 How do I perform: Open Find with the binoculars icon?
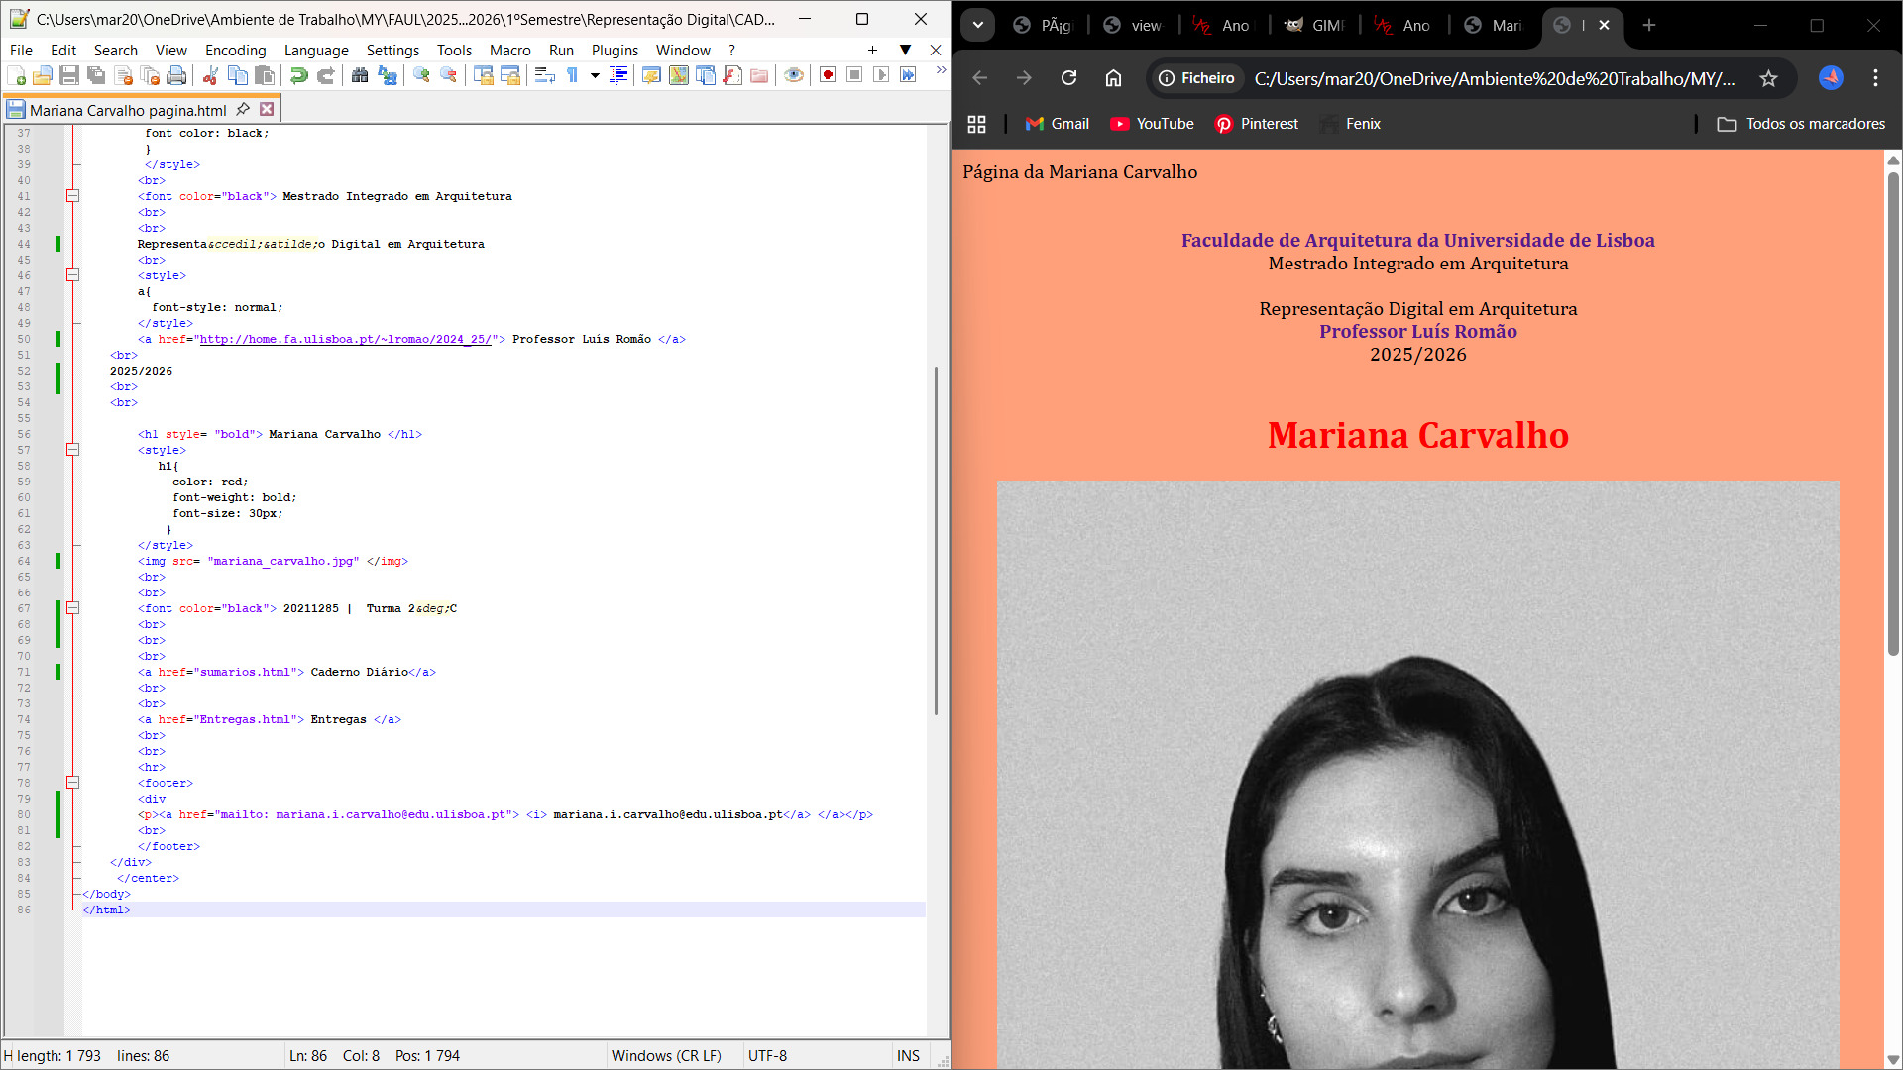[360, 75]
